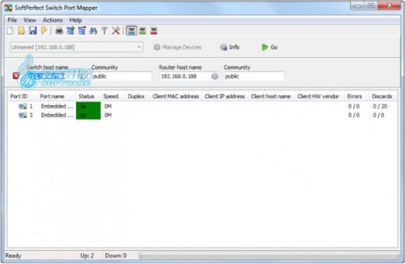
Task: Click the Ready status bar text
Action: (x=13, y=256)
